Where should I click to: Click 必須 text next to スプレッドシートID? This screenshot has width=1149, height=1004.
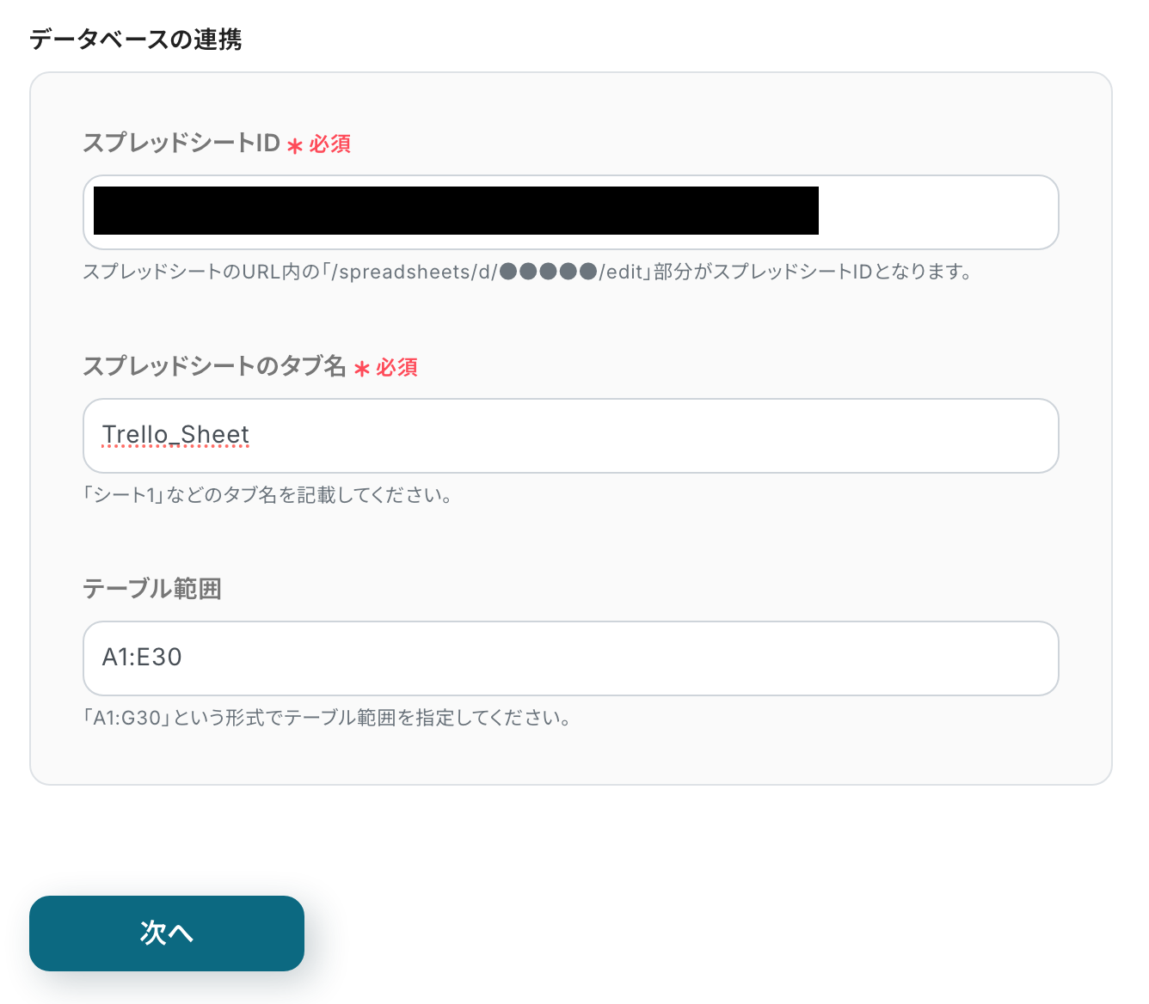pos(330,144)
